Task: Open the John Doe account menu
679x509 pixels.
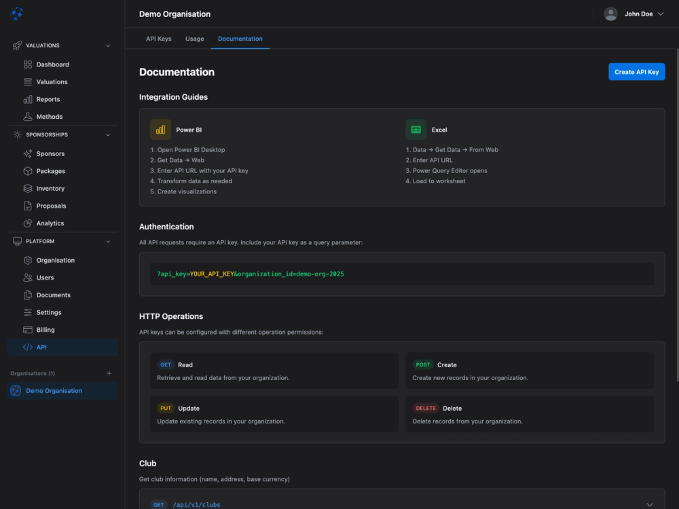Action: coord(634,13)
